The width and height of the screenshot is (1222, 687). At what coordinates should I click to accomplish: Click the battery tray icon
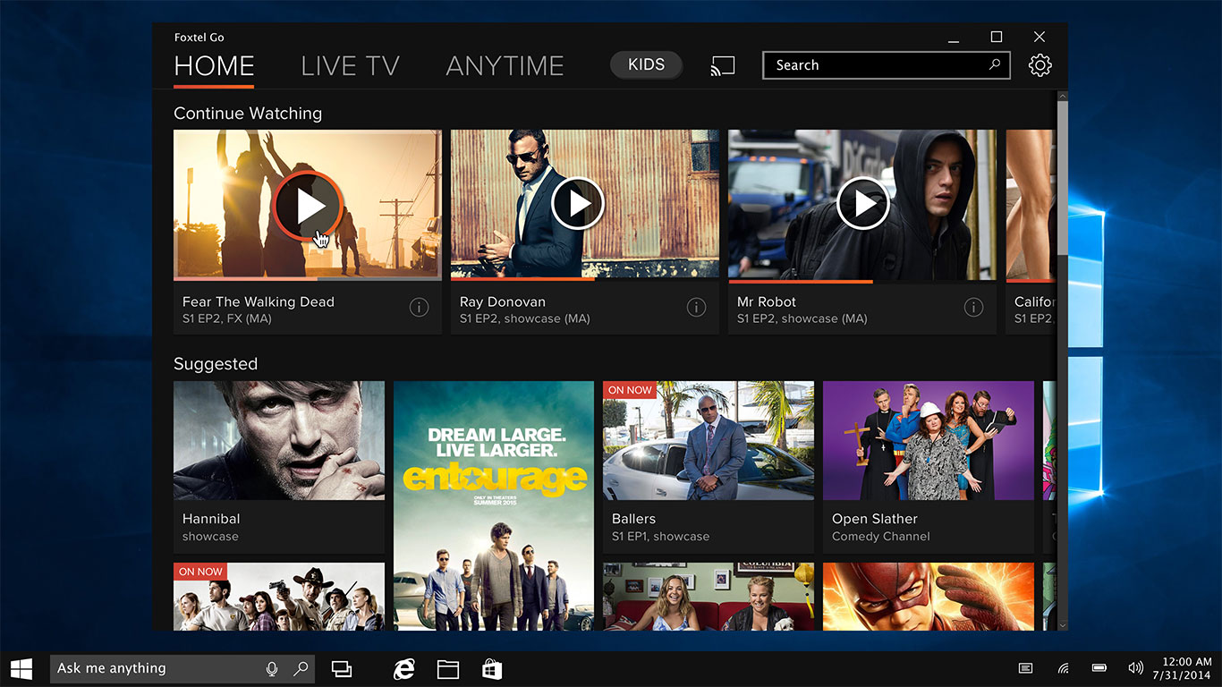pos(1099,668)
